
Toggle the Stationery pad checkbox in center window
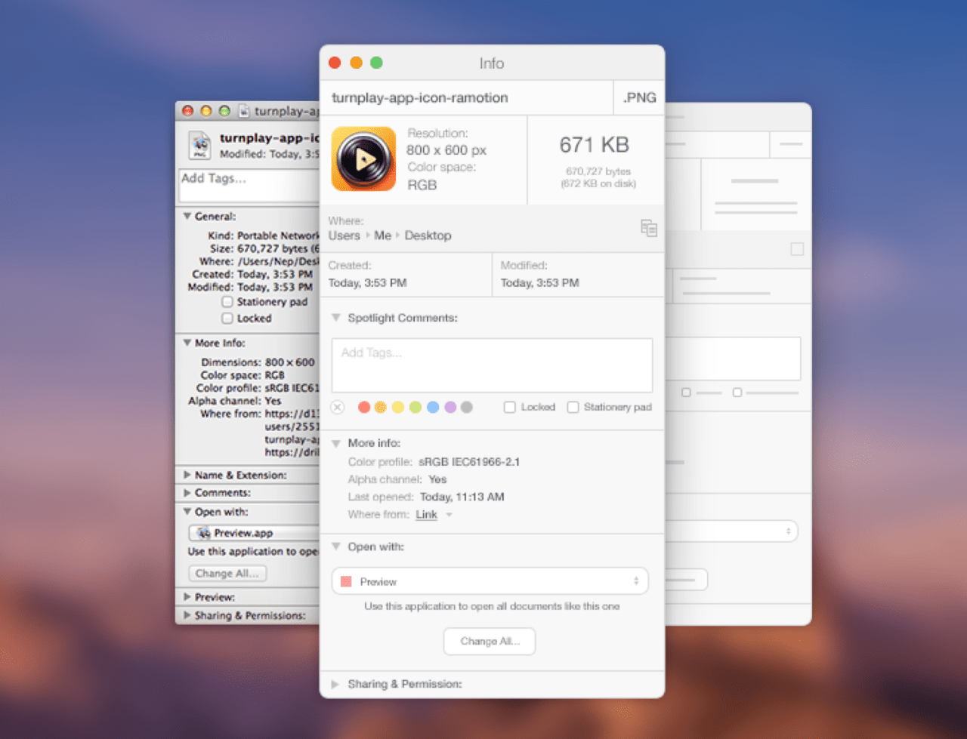573,408
